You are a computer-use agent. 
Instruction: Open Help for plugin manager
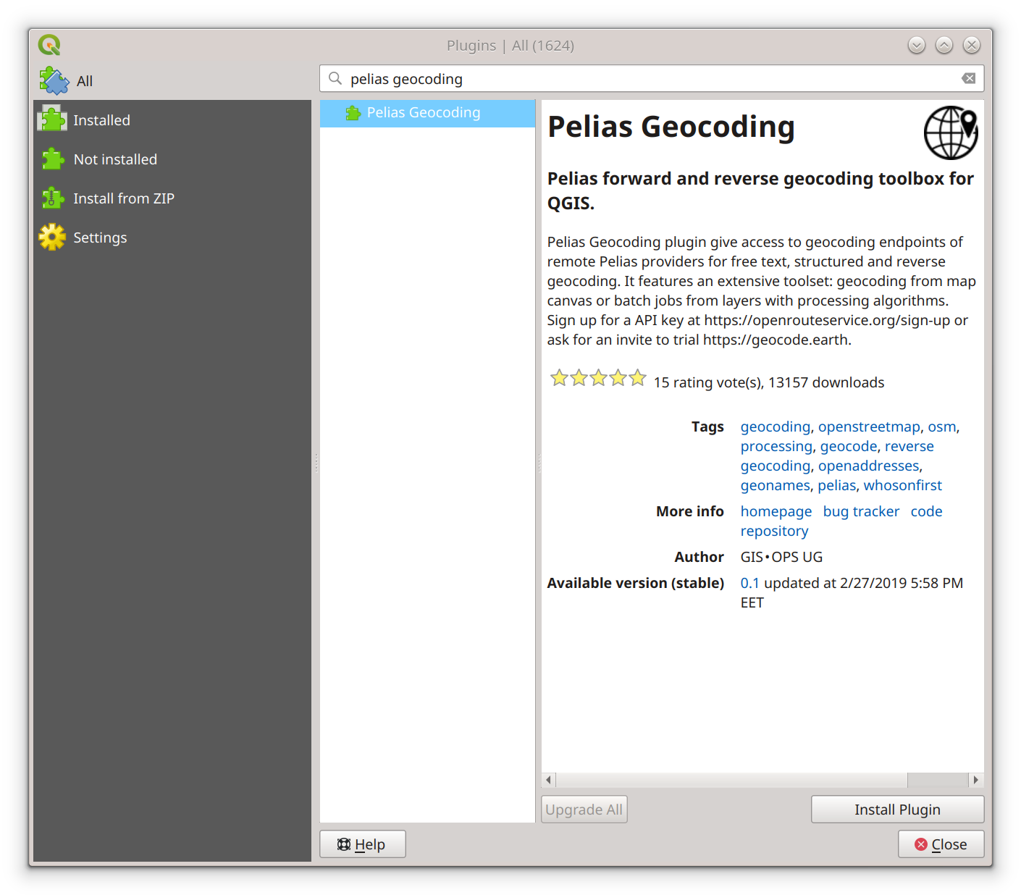tap(362, 844)
